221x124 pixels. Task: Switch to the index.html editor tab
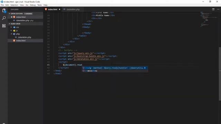click(52, 9)
